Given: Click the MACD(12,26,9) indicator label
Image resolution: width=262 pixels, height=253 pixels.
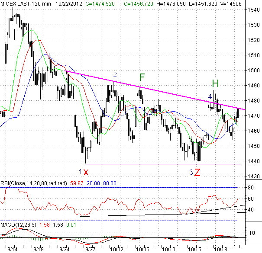Looking at the screenshot, I should point(18,225).
